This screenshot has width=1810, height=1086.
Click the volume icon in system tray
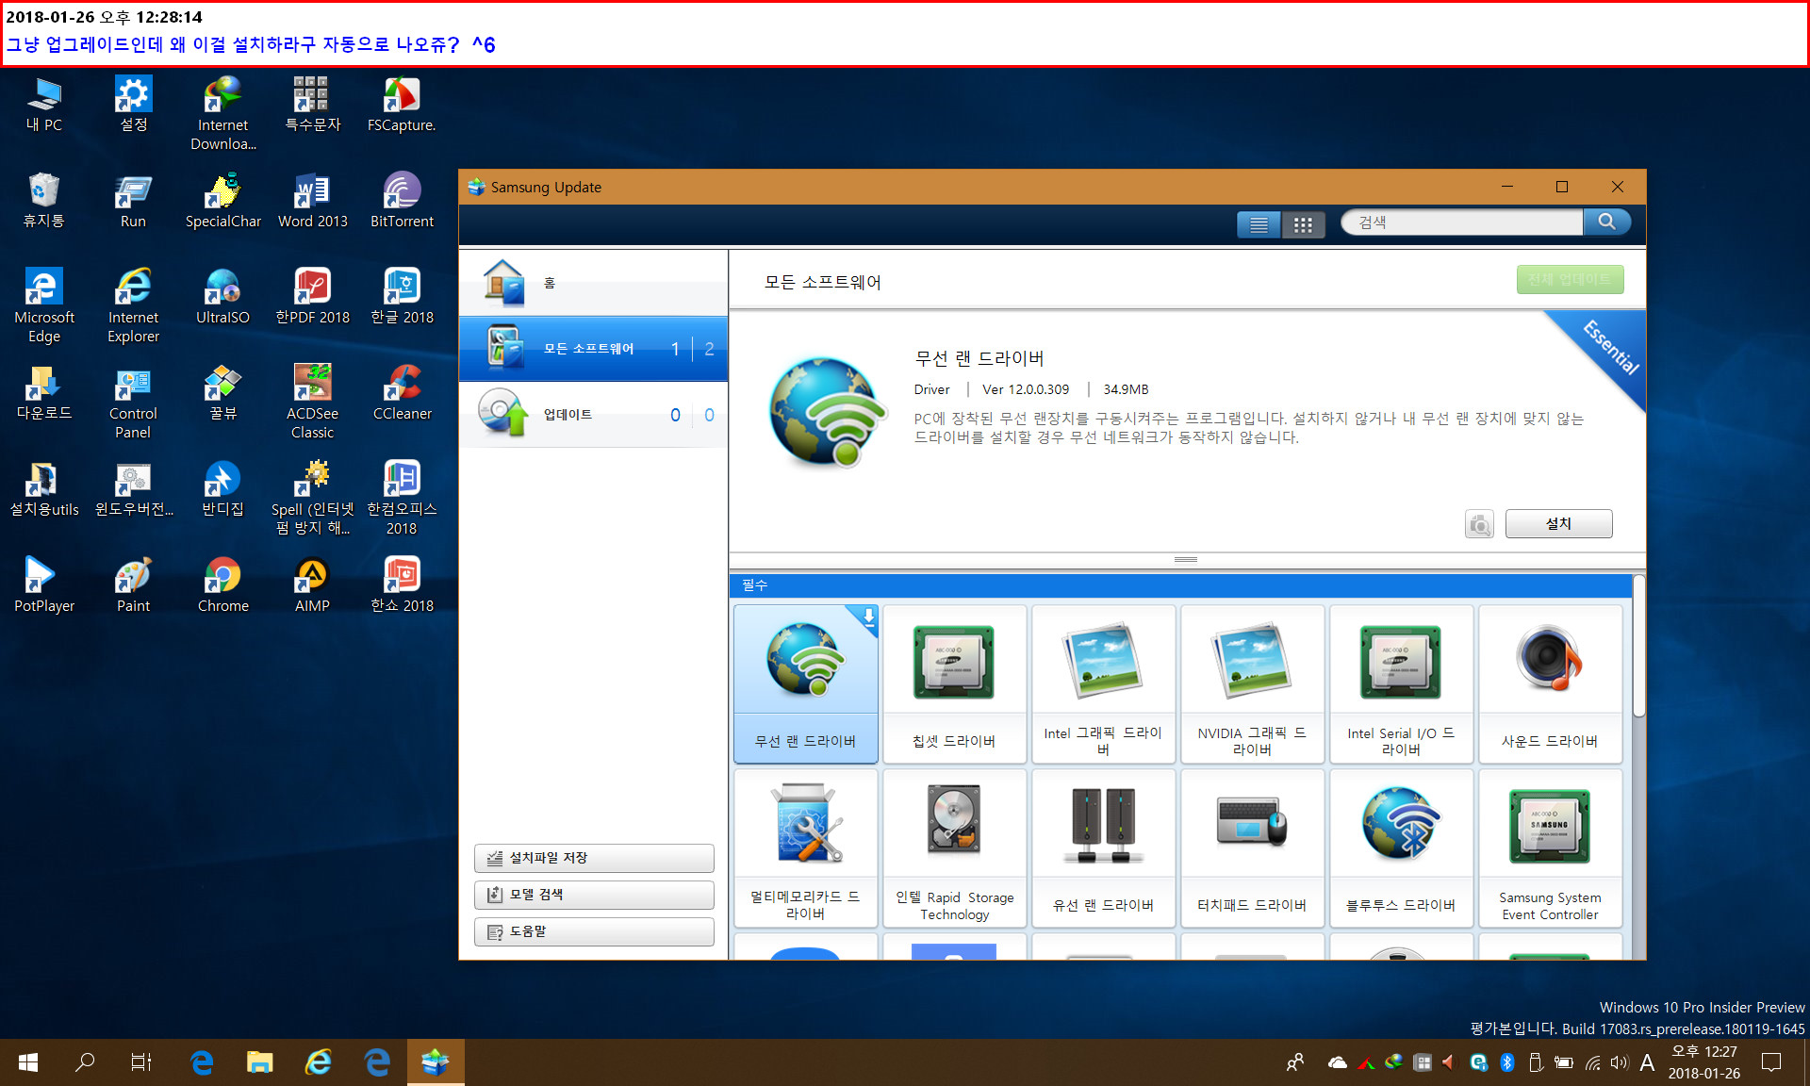1619,1062
